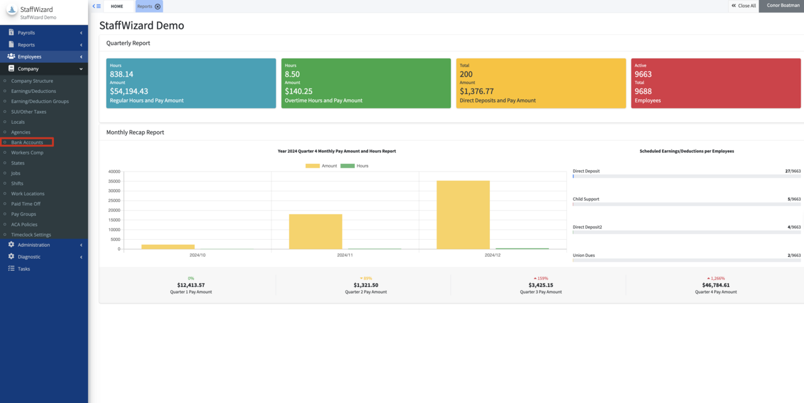The image size is (804, 403).
Task: Expand the Payrolls menu arrow
Action: [x=81, y=33]
